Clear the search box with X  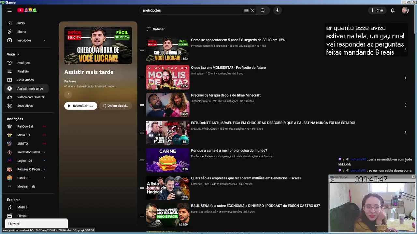click(x=252, y=10)
